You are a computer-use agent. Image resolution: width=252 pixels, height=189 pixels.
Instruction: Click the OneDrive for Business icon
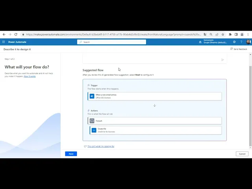click(94, 130)
